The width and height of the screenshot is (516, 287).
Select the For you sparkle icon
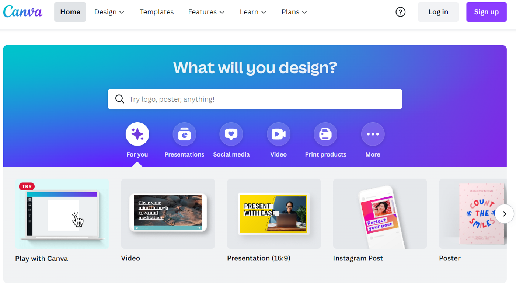[x=137, y=134]
